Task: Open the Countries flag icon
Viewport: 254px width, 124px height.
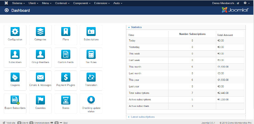Action: tap(41, 100)
